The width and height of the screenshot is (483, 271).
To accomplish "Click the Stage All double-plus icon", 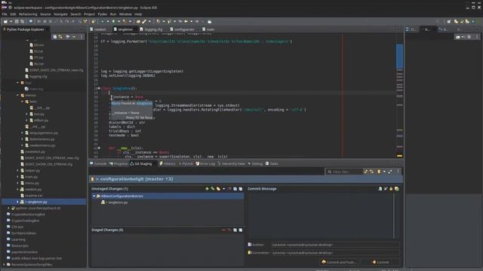I will [x=213, y=189].
